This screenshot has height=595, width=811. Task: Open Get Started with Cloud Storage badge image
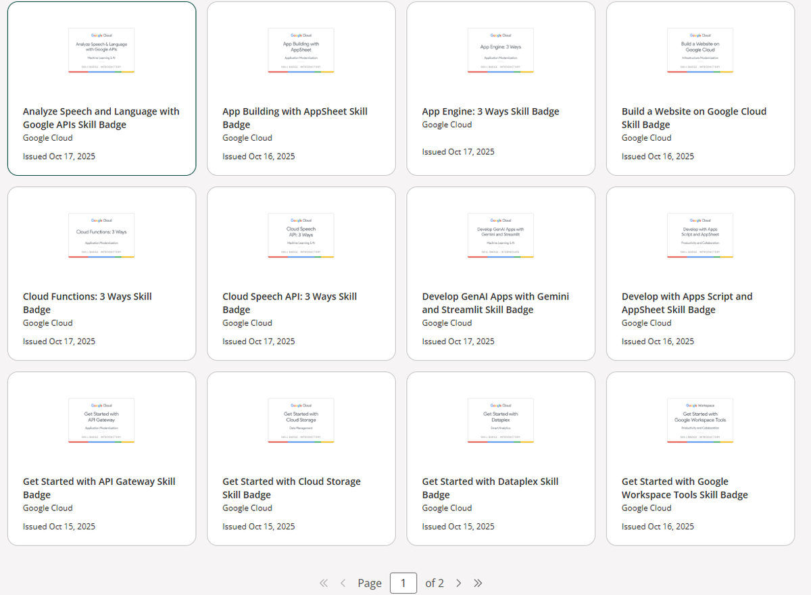point(301,420)
